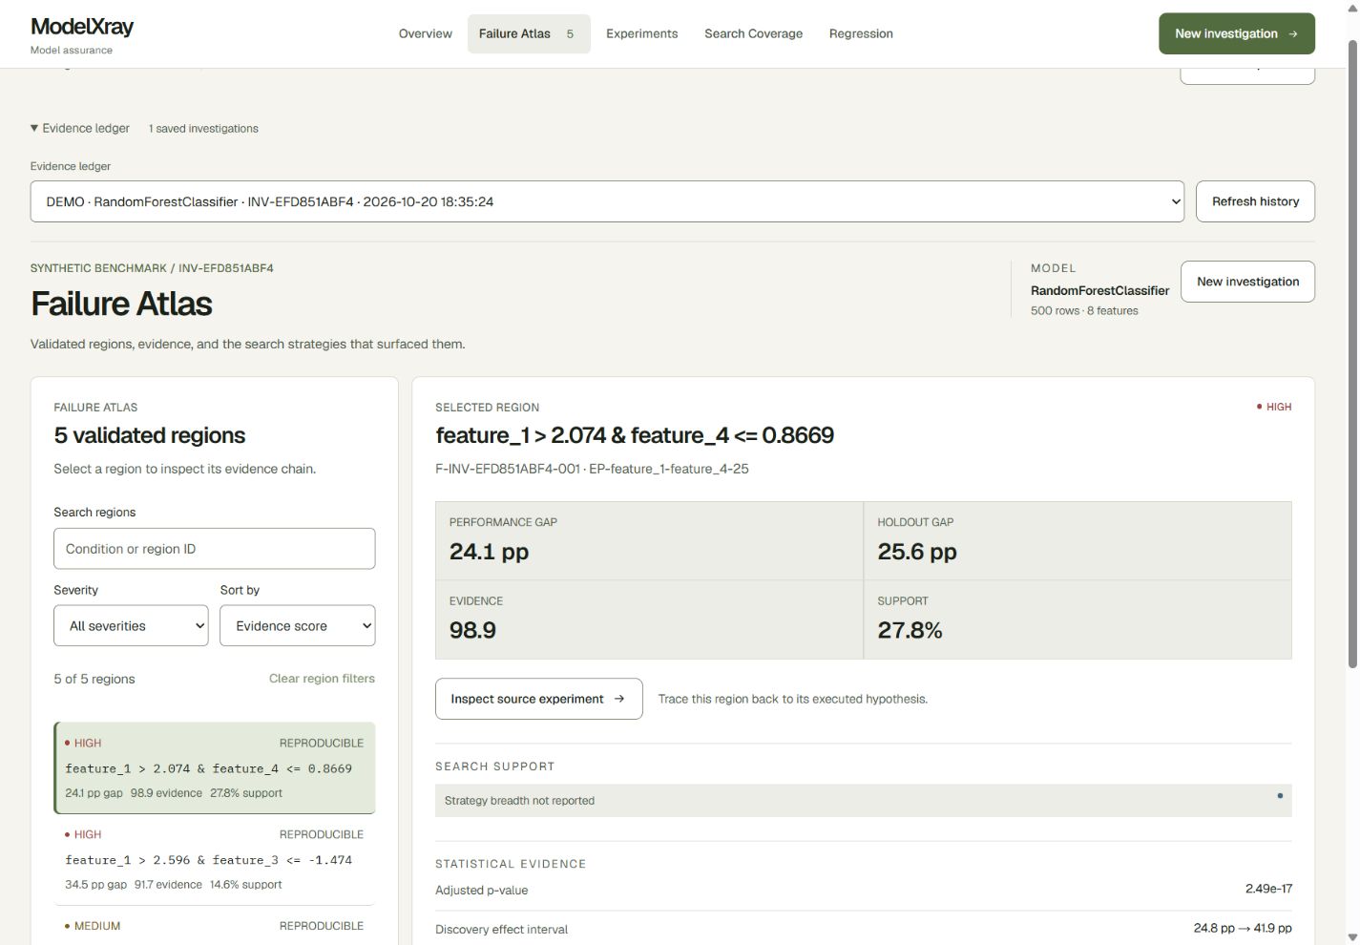
Task: Click the model name under the MODEL label
Action: (x=1099, y=290)
